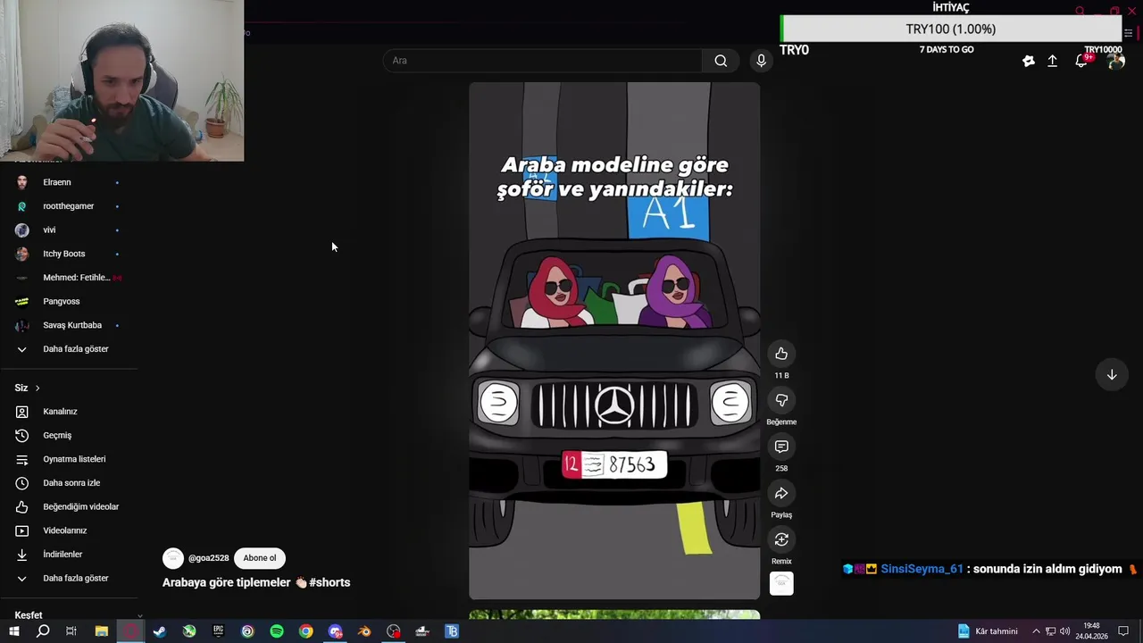The image size is (1143, 643).
Task: Show hidden system tray icons
Action: pyautogui.click(x=1036, y=631)
